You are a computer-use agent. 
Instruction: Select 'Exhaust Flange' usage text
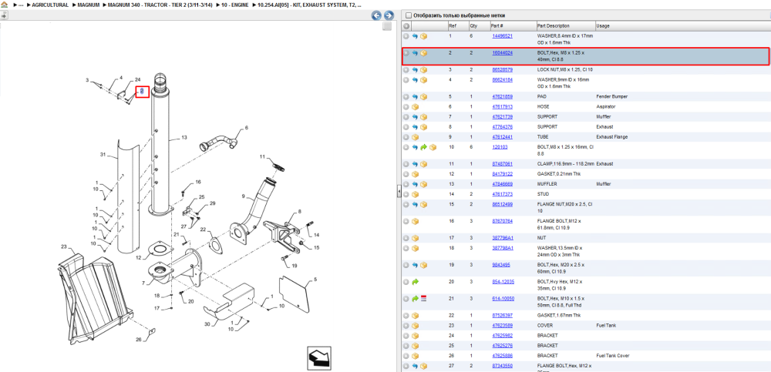coord(613,137)
